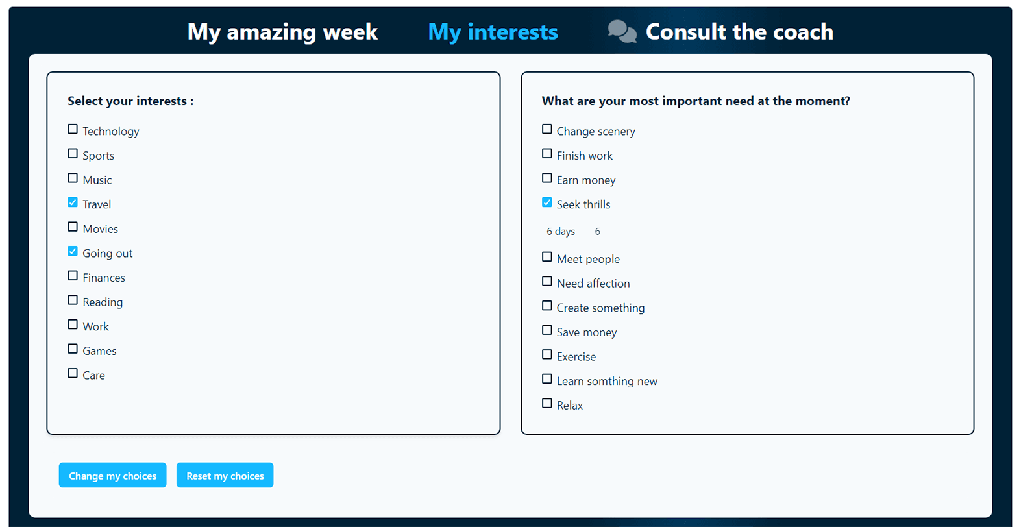Tick the Relax need checkbox

(x=547, y=404)
